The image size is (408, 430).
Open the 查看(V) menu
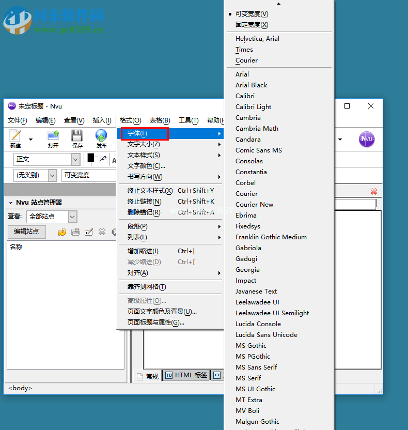pos(74,120)
